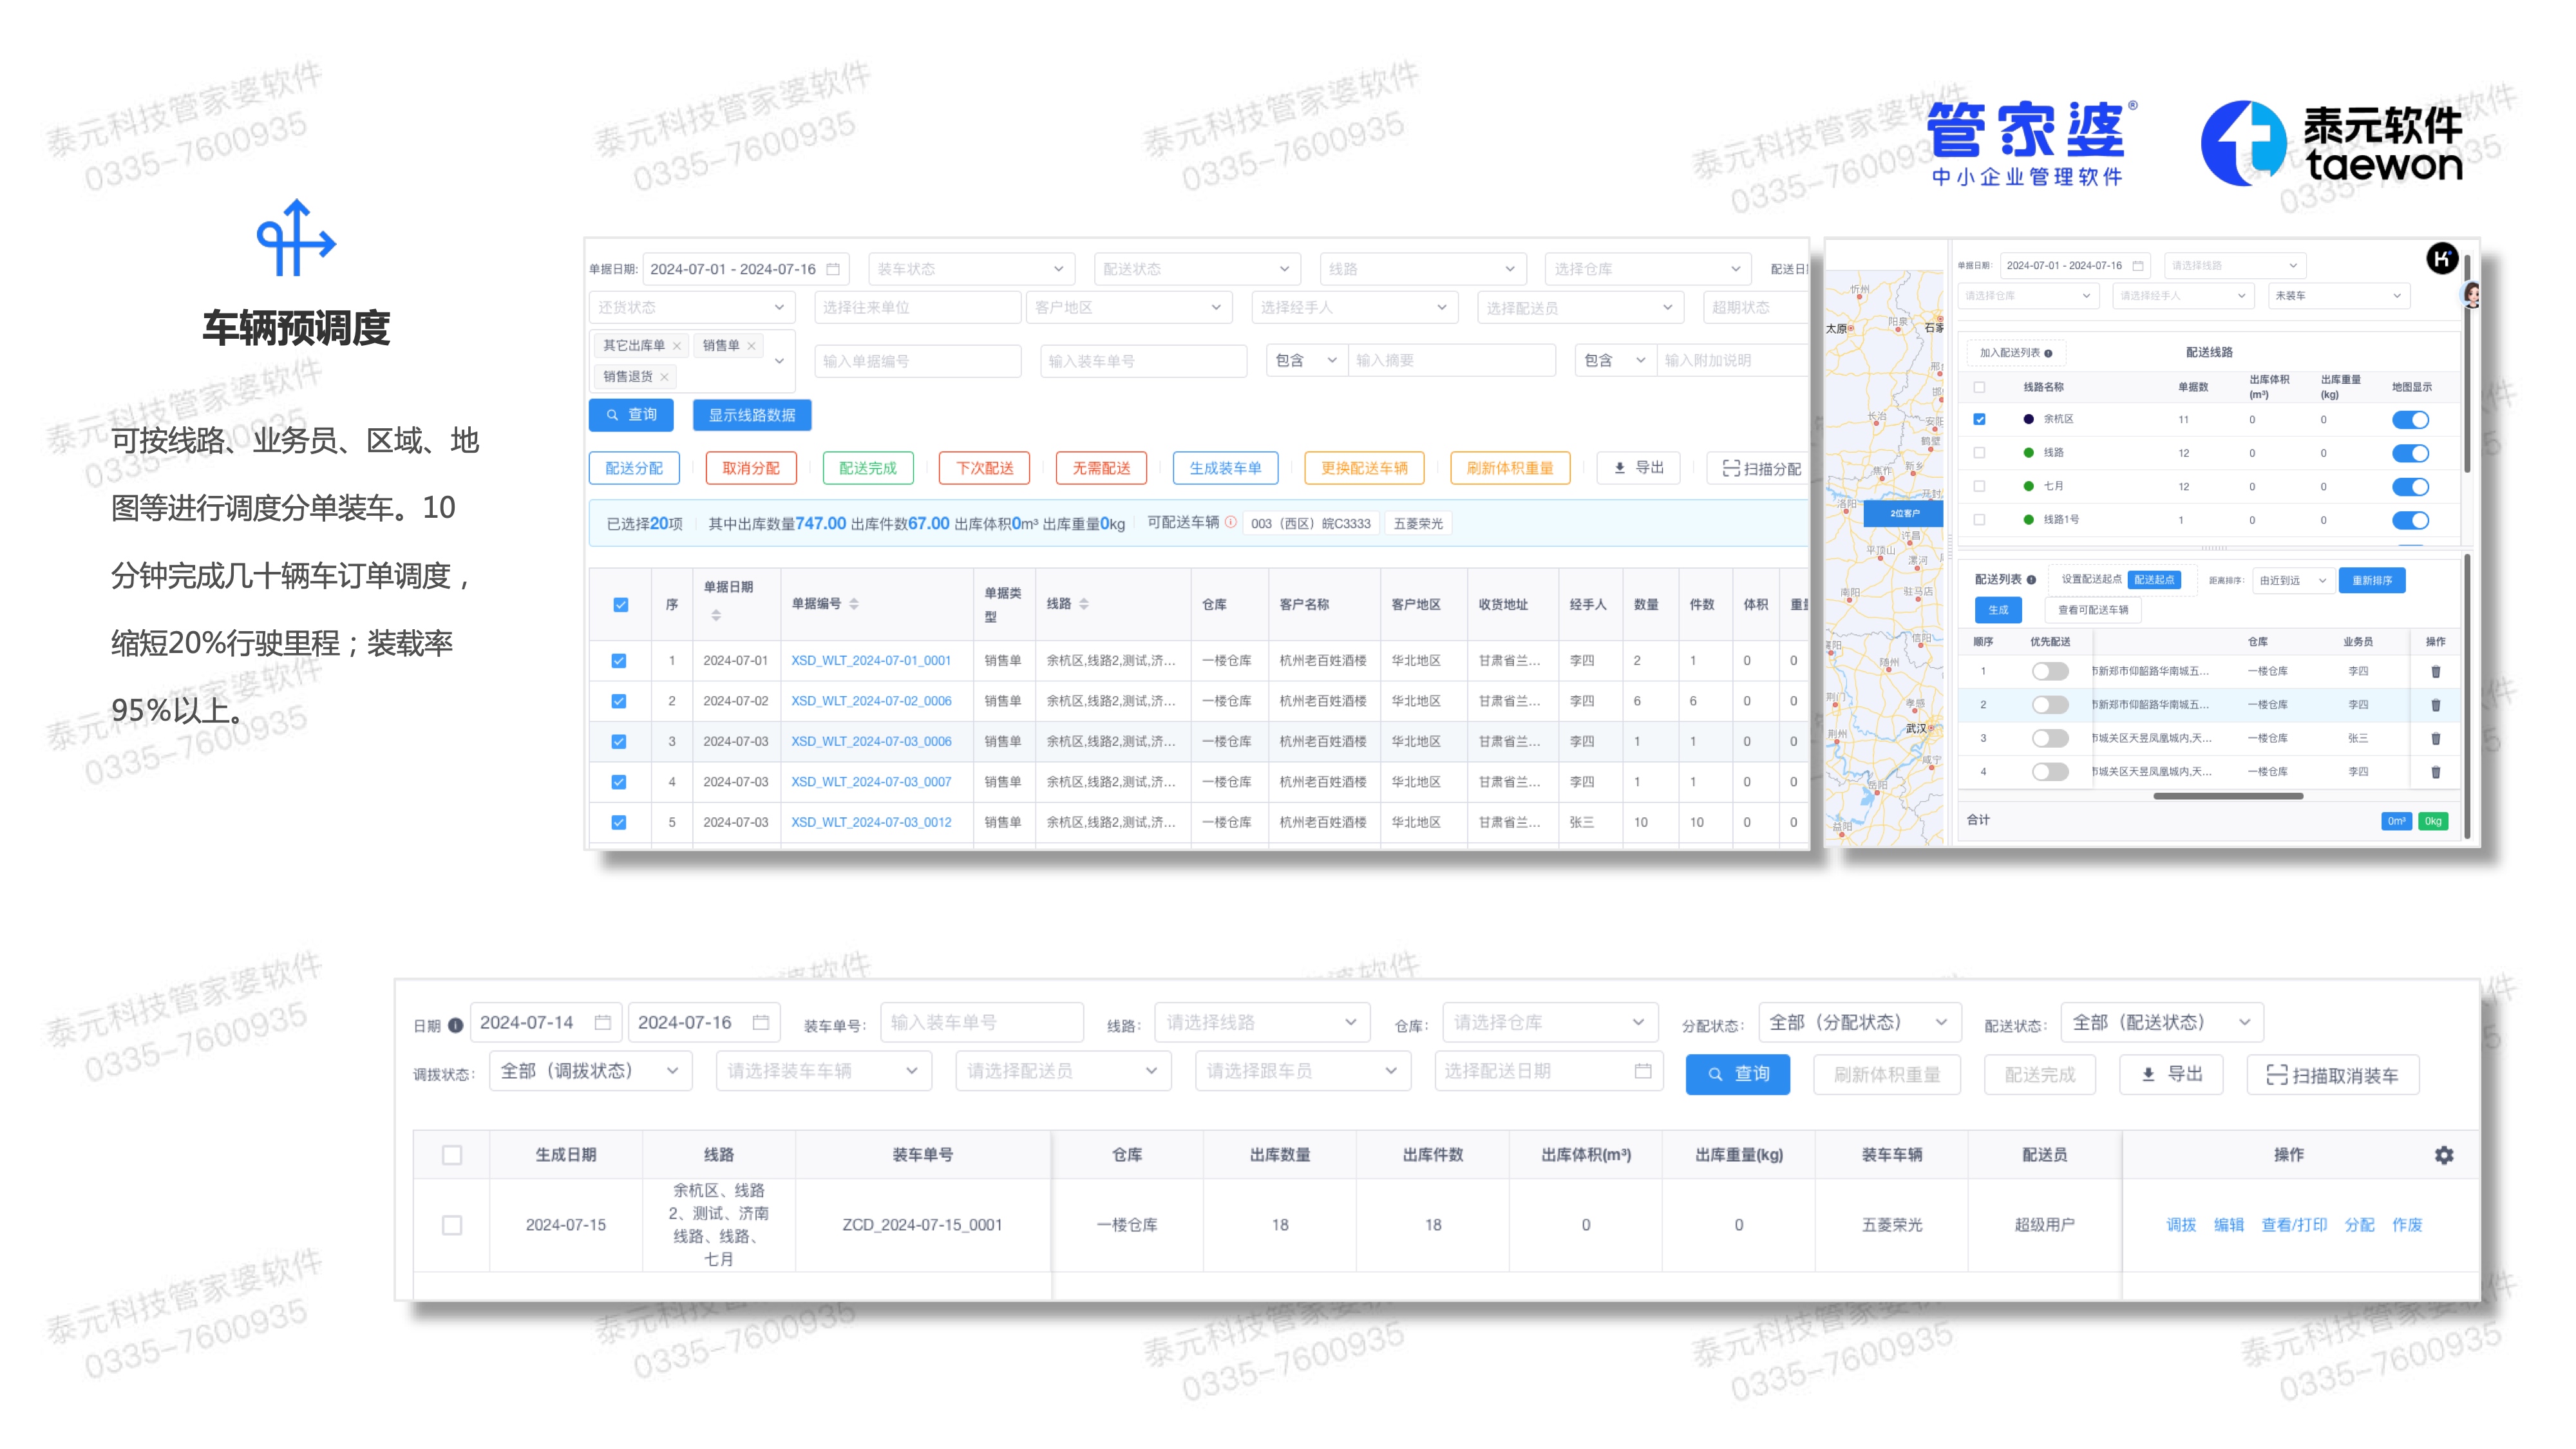This screenshot has width=2576, height=1449.
Task: Open the 装车状态 dropdown
Action: [x=971, y=269]
